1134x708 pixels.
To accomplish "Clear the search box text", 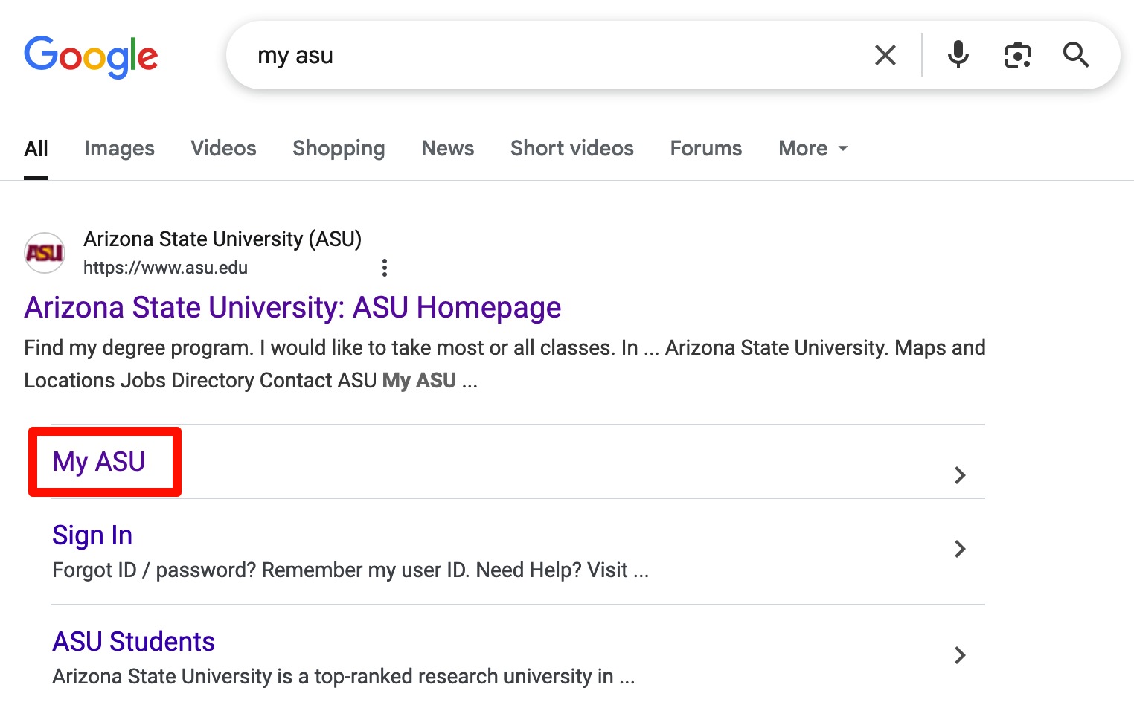I will point(885,55).
